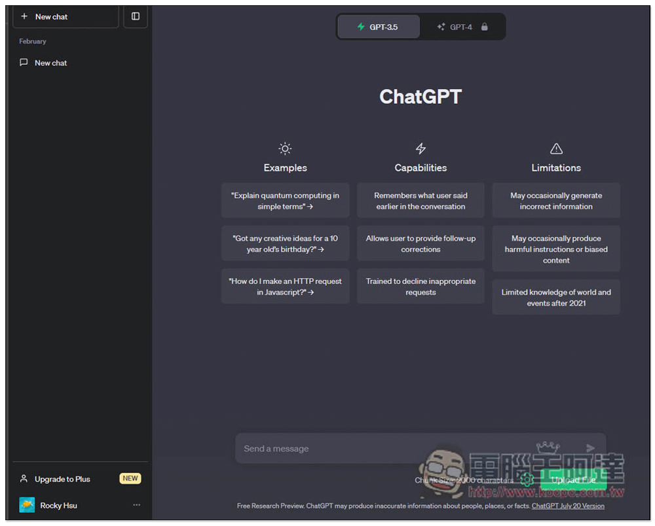655x526 pixels.
Task: Switch to the GPT-3.5 model
Action: tap(378, 27)
